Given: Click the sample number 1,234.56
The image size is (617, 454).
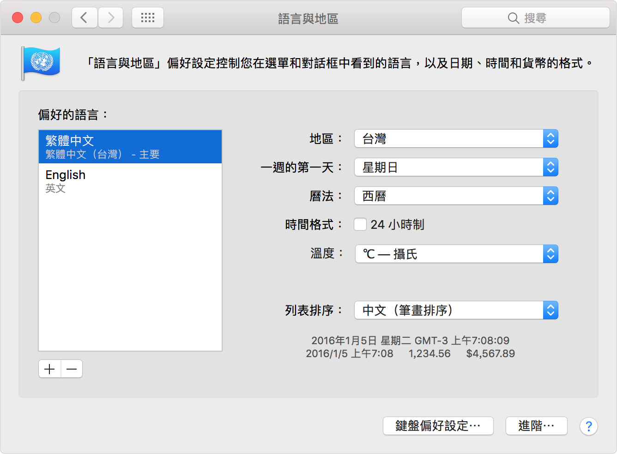Looking at the screenshot, I should click(x=429, y=354).
